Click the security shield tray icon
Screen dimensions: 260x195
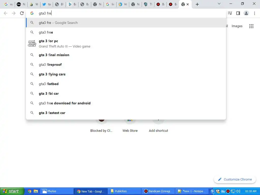[218, 191]
